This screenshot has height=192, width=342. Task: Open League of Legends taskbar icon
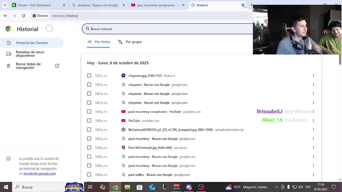pyautogui.click(x=164, y=187)
